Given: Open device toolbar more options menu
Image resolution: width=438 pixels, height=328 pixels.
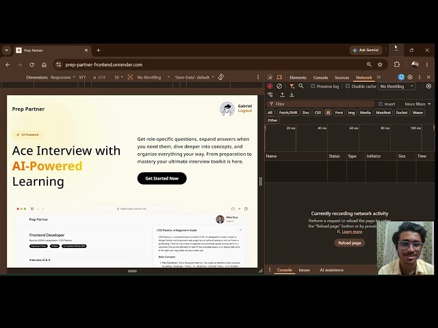Looking at the screenshot, I should [x=258, y=77].
